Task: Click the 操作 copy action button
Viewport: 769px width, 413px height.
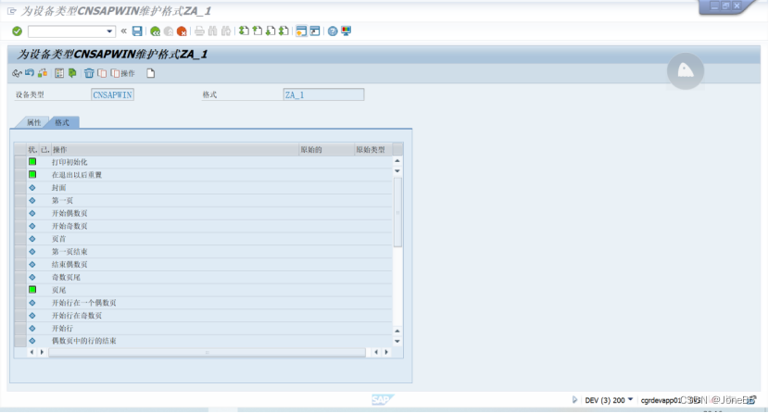Action: pos(123,73)
